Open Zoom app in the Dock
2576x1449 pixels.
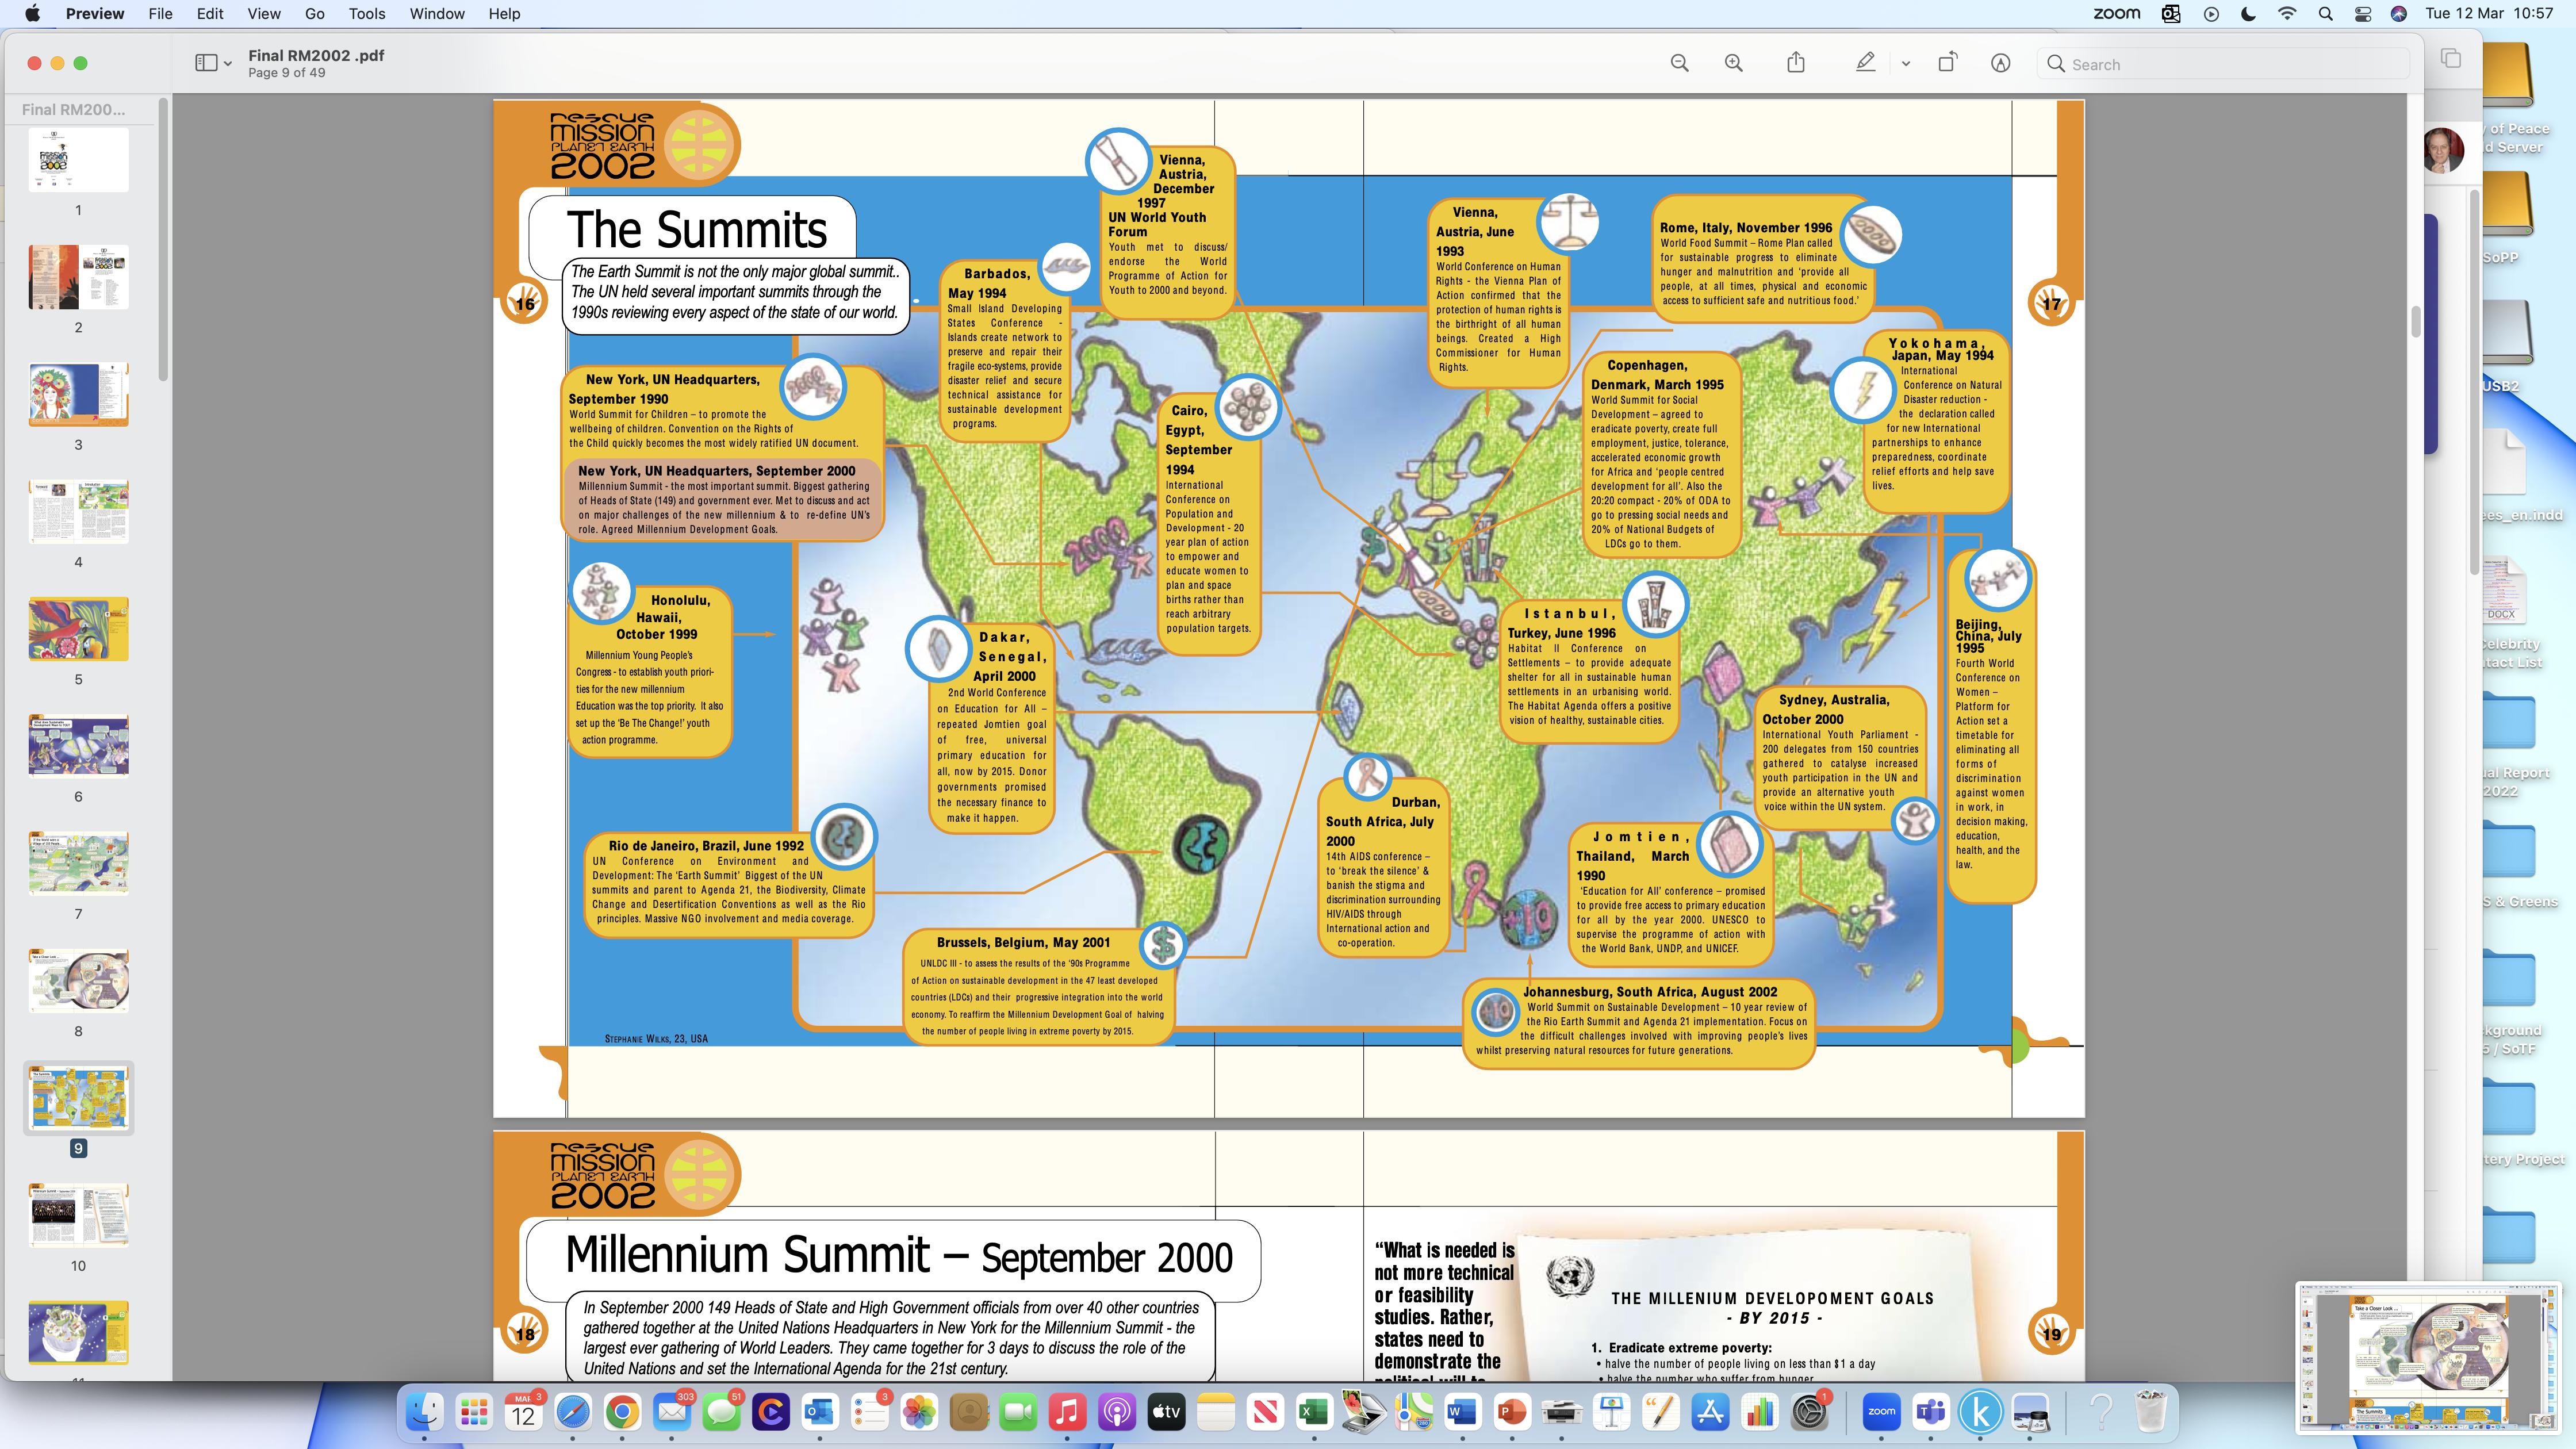tap(1881, 1412)
